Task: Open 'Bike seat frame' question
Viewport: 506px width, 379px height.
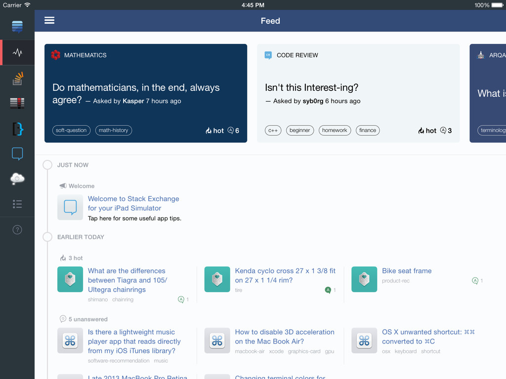Action: [x=407, y=271]
